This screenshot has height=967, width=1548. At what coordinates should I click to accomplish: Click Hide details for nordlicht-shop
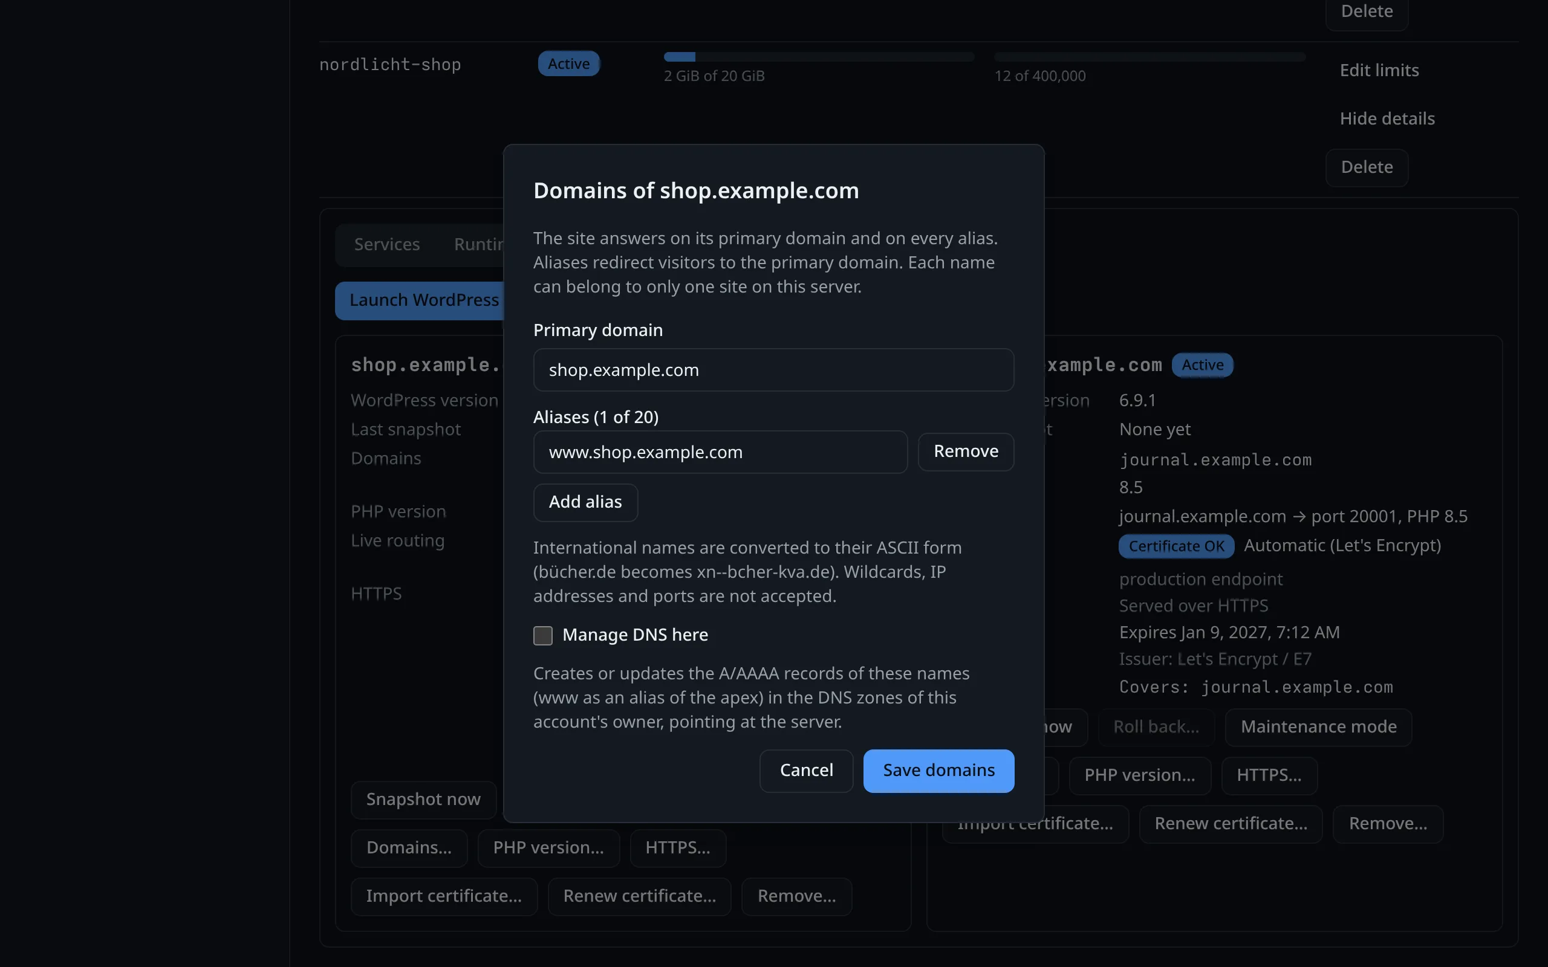[x=1387, y=119]
